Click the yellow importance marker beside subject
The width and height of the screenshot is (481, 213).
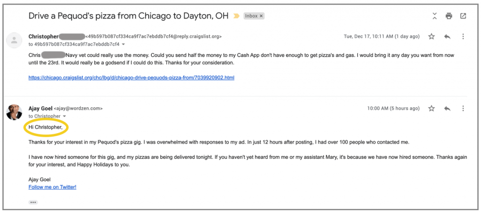236,16
